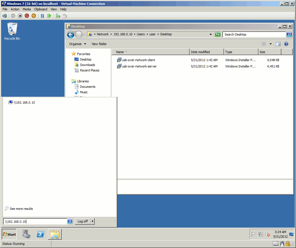This screenshot has width=296, height=248.
Task: Open recent pages dropdown next to forward arrow
Action: pyautogui.click(x=84, y=34)
